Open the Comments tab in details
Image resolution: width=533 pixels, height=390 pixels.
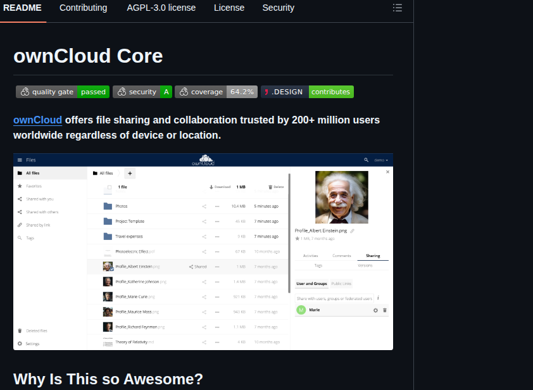coord(342,256)
